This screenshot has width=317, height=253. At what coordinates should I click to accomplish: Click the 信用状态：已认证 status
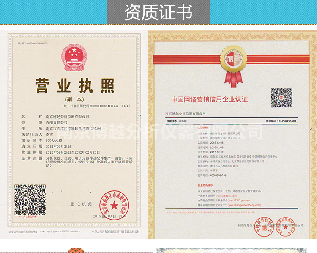click(177, 121)
